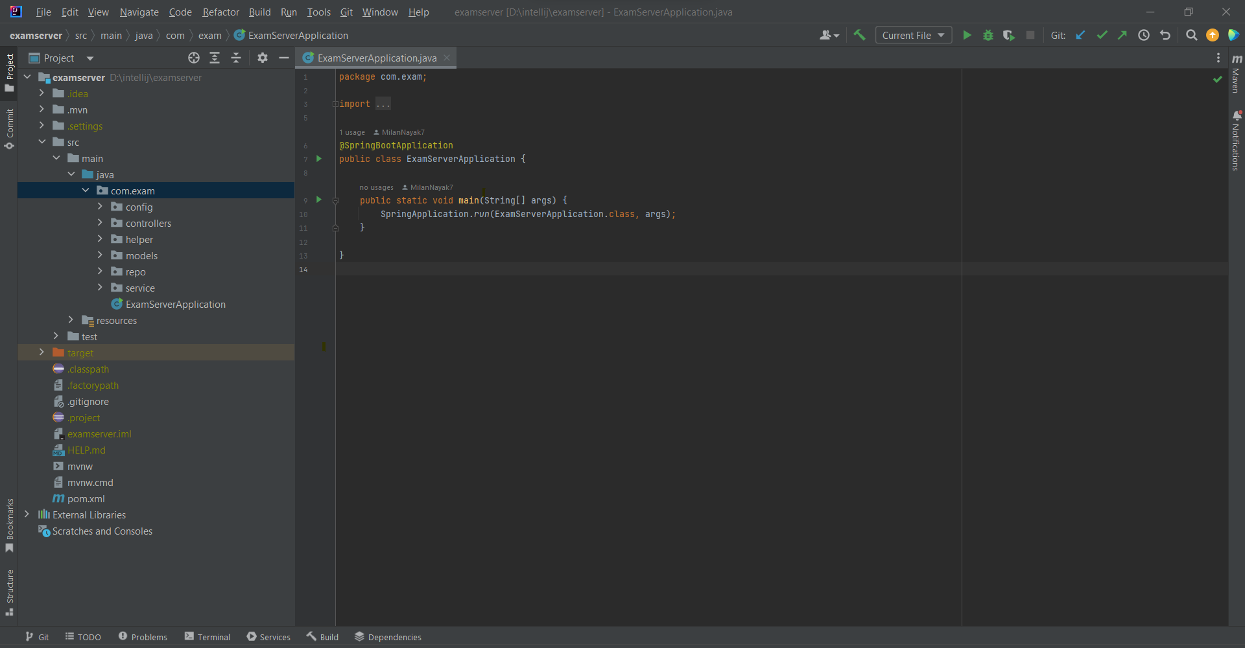This screenshot has width=1245, height=648.
Task: Expand all in Project panel
Action: click(x=215, y=58)
